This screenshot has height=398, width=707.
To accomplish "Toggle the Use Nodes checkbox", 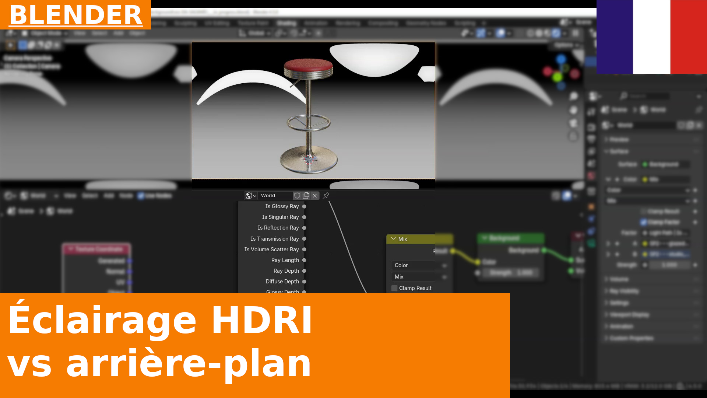I will point(141,196).
